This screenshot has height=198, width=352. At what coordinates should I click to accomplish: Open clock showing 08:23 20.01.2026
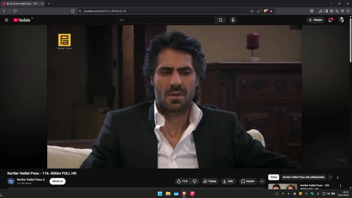(343, 194)
